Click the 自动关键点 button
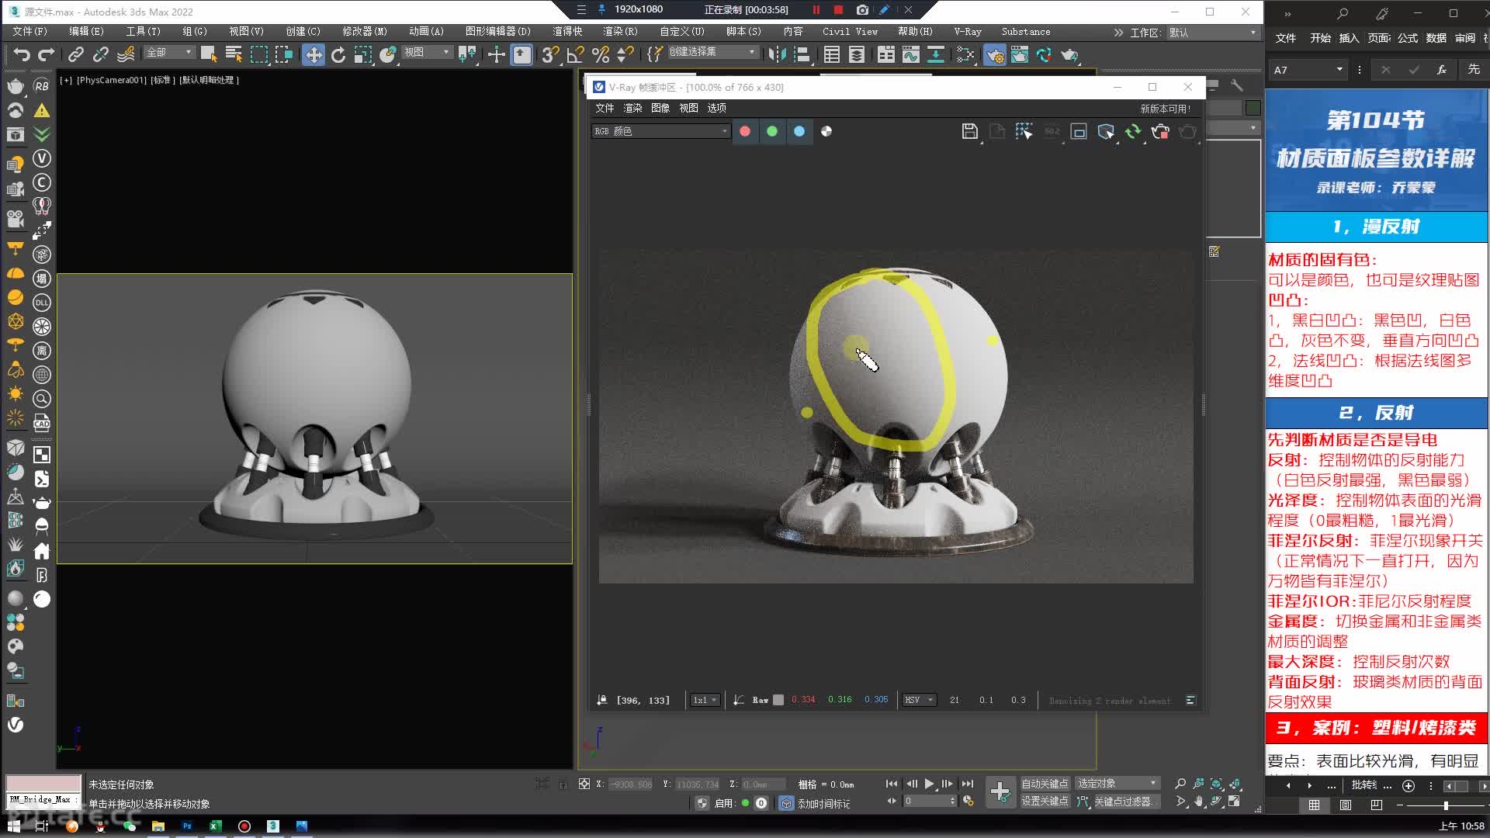Viewport: 1490px width, 838px height. tap(1045, 784)
